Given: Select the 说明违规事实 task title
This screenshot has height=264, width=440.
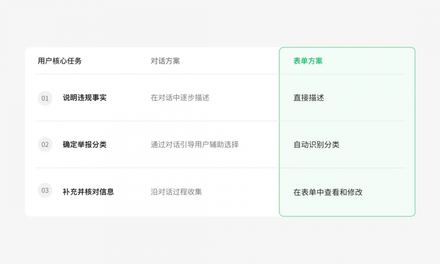Looking at the screenshot, I should coord(85,98).
